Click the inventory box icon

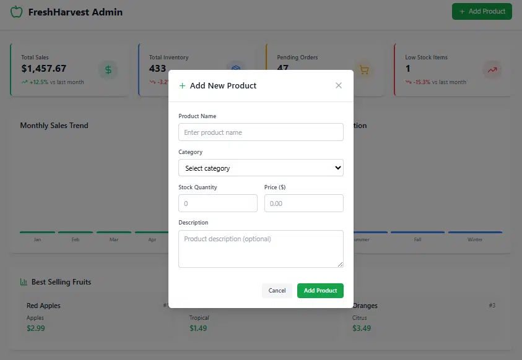236,67
